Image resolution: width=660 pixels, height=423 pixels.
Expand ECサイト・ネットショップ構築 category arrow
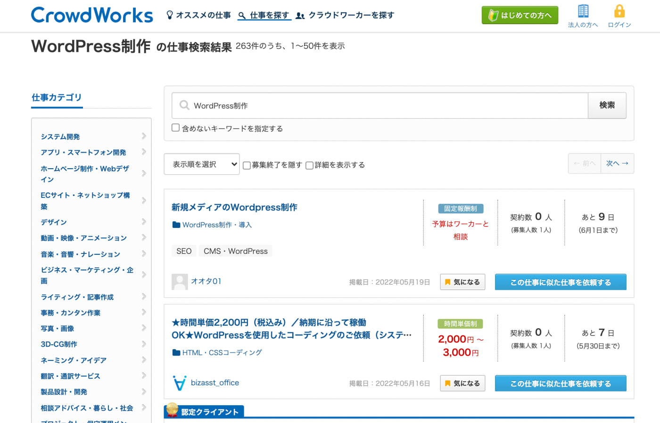point(144,200)
